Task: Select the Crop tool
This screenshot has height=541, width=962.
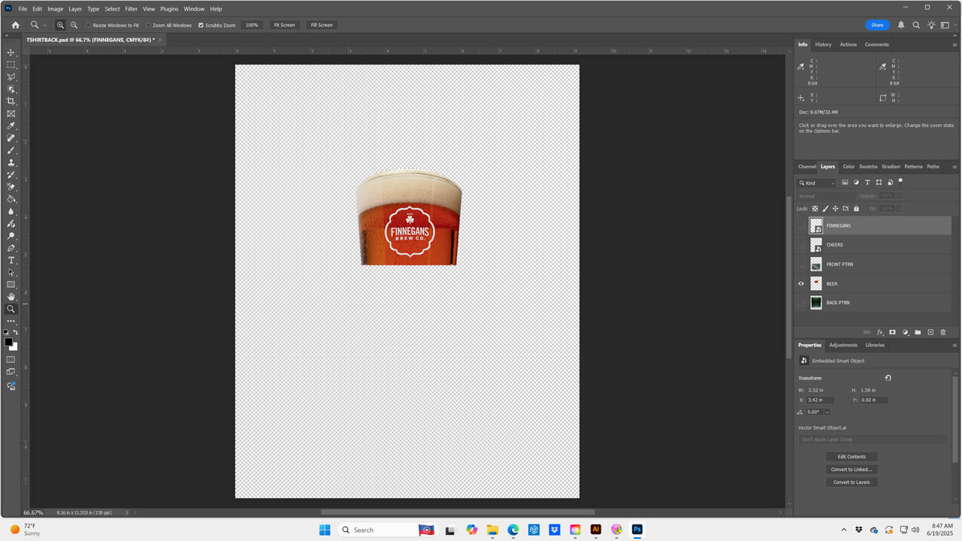Action: (11, 101)
